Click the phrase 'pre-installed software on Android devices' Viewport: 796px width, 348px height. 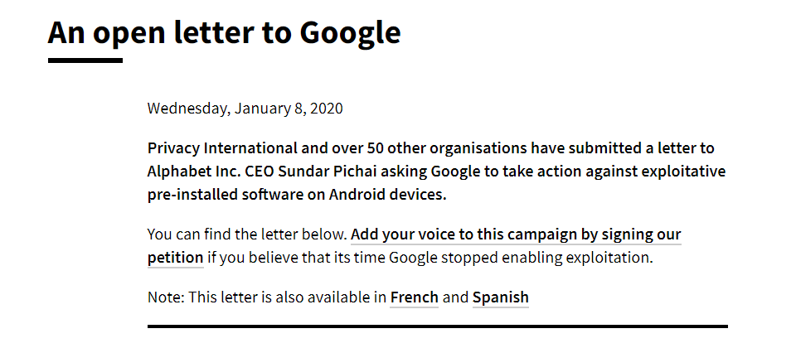295,194
